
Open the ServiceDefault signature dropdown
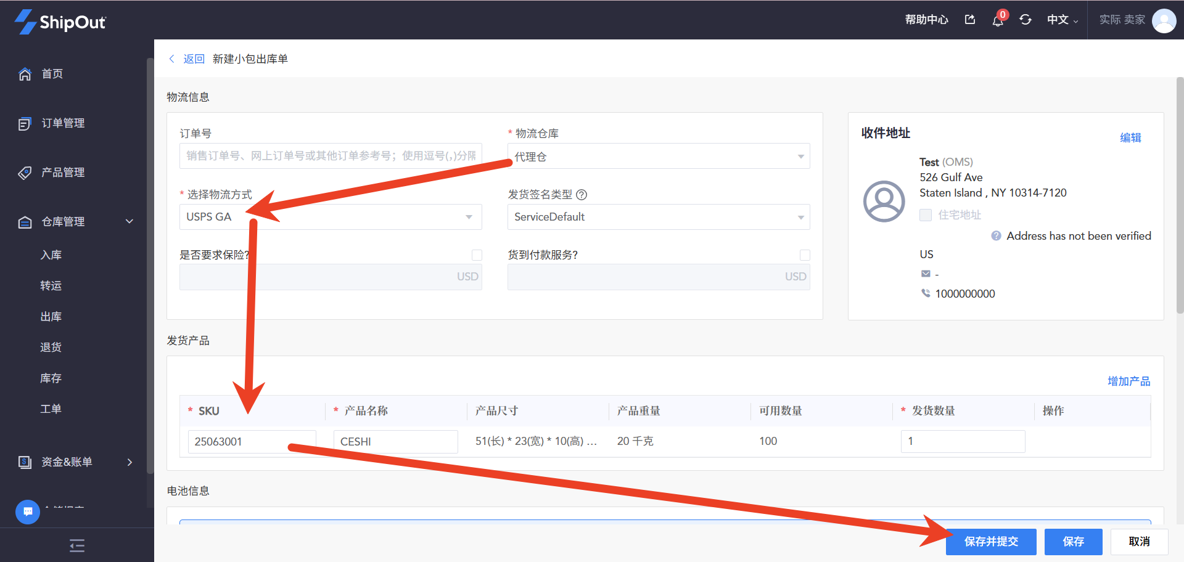pyautogui.click(x=659, y=217)
